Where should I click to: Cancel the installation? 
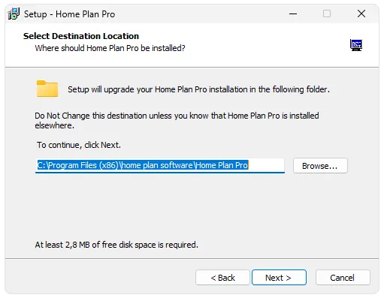(343, 278)
